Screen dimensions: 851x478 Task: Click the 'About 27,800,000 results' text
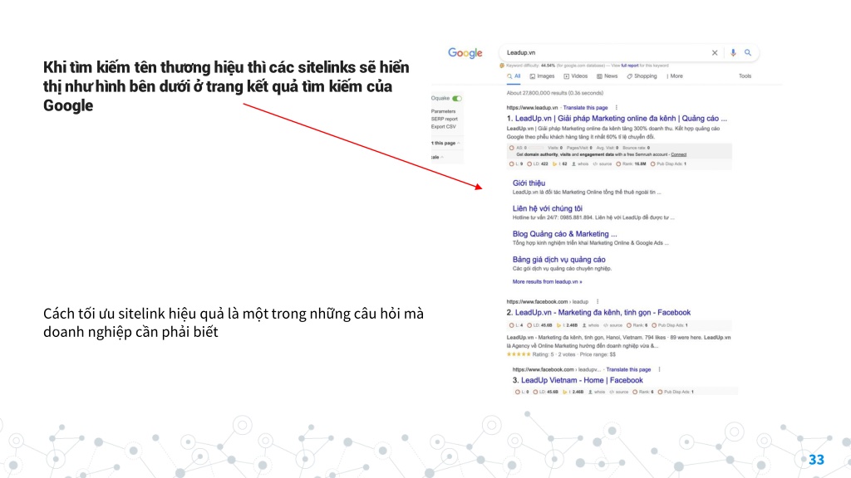(554, 93)
